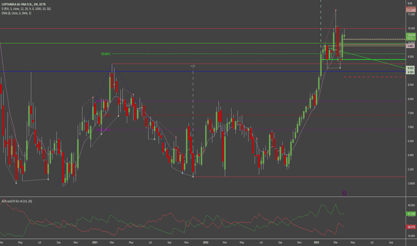Click the purple lightning event marker
The width and height of the screenshot is (417, 246).
344,193
